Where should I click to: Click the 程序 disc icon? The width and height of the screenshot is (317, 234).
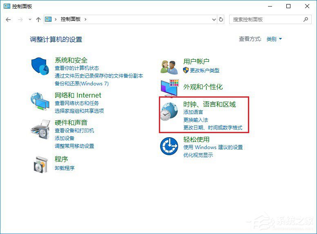tap(41, 165)
